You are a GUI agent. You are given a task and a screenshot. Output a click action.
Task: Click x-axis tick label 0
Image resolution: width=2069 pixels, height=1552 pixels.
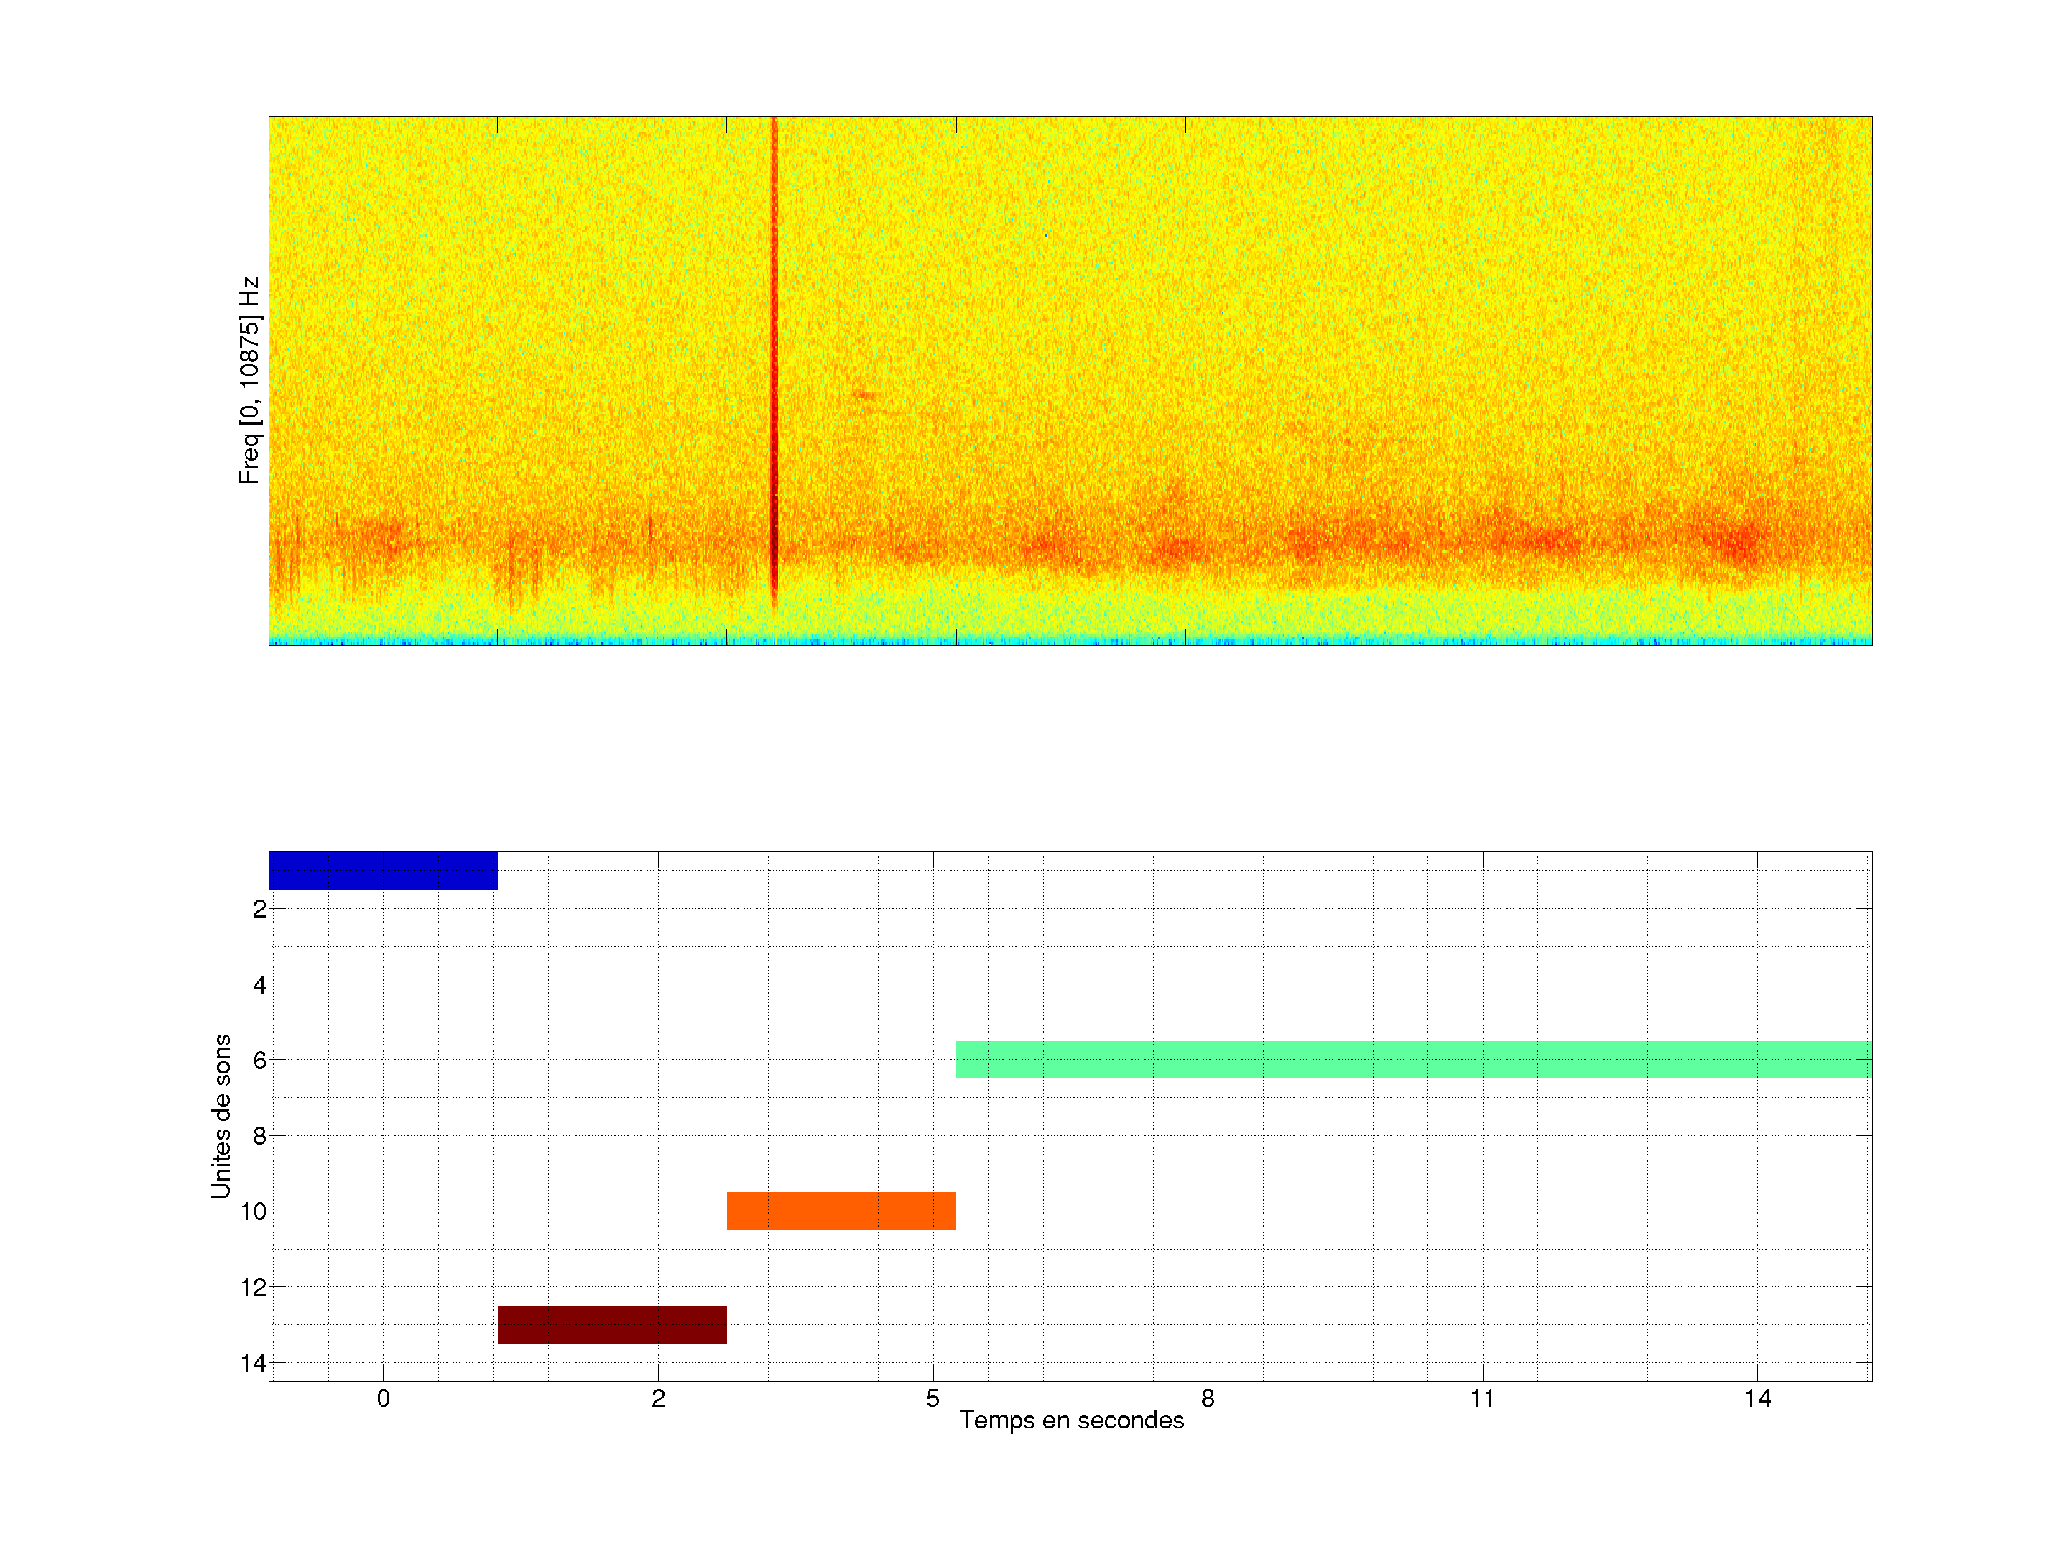(384, 1398)
